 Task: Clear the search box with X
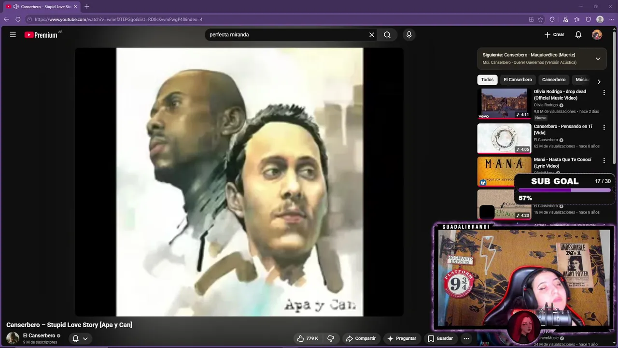[x=372, y=35]
